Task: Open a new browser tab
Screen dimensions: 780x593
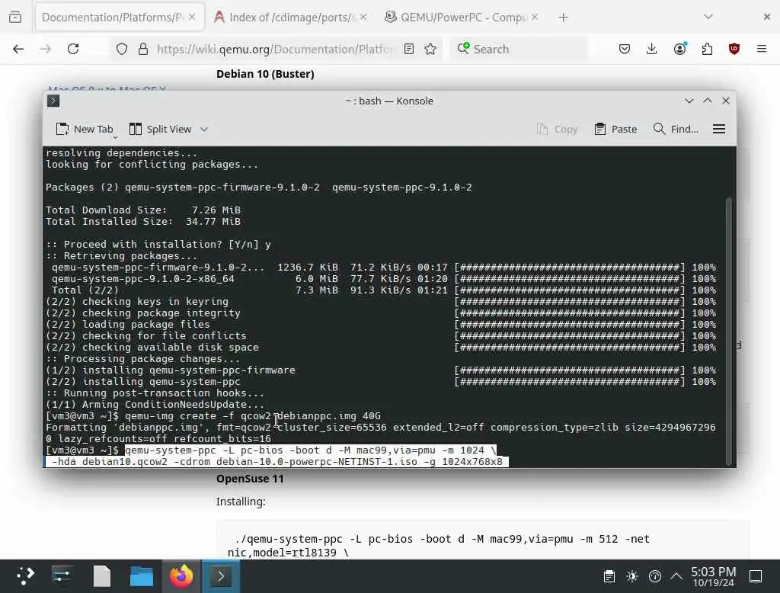Action: point(563,18)
